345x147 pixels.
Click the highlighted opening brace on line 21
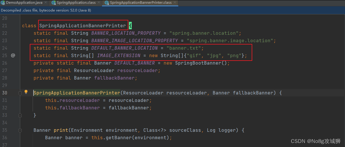coord(130,26)
